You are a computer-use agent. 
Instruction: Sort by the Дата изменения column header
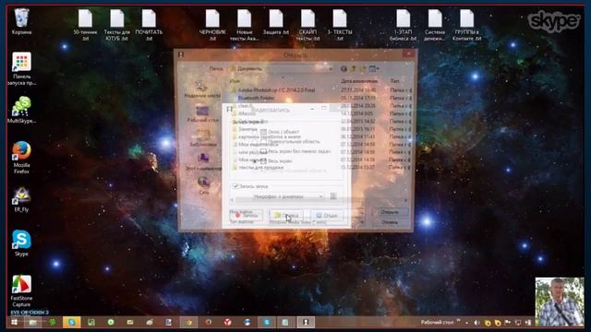359,81
